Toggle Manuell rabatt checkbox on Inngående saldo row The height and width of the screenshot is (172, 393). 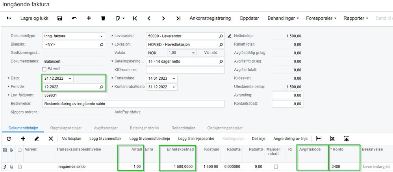[x=276, y=167]
